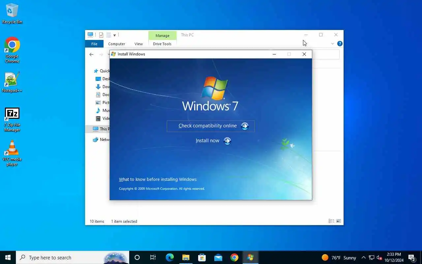Open File Explorer Help question mark icon
Screen dimensions: 422x264
[340, 44]
